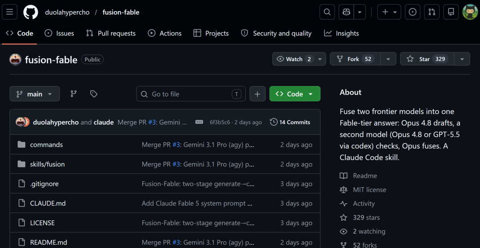
Task: Open the Insights tab
Action: click(342, 33)
